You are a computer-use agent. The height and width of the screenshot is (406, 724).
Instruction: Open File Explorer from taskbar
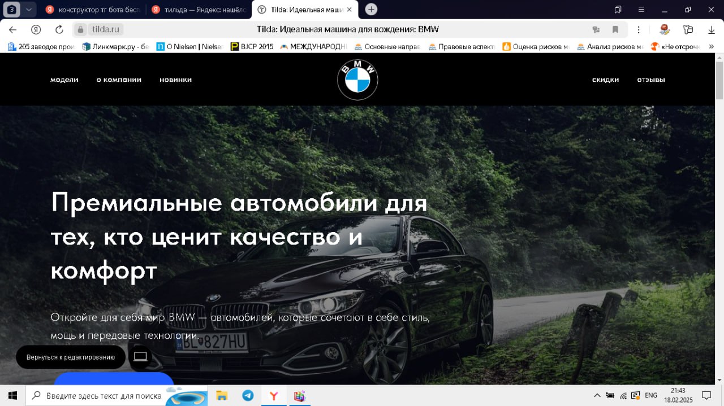(222, 395)
